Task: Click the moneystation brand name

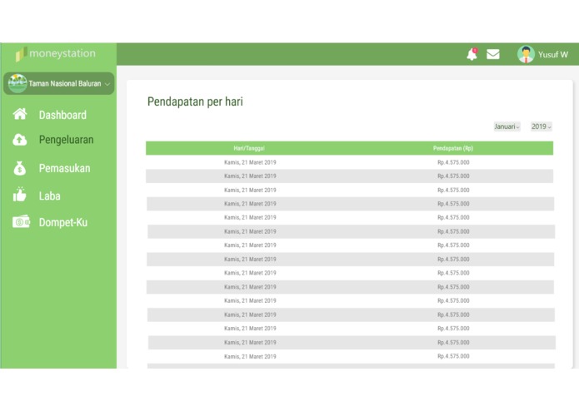Action: click(x=62, y=53)
